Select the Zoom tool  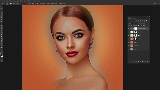tap(2, 49)
